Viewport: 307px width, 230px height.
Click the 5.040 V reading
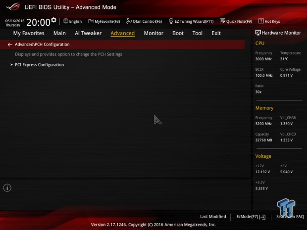[x=286, y=172]
